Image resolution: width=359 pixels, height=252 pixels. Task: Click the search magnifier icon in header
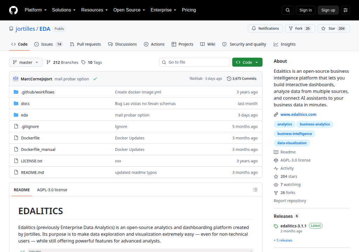coord(287,10)
